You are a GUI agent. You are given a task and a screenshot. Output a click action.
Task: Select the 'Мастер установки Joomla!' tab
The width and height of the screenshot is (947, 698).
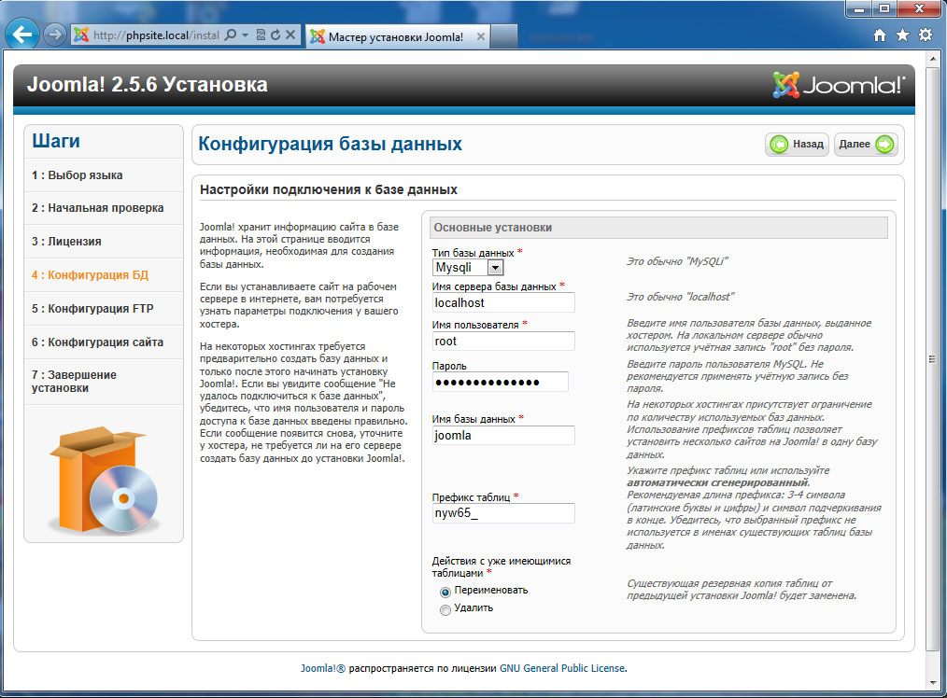pos(398,36)
